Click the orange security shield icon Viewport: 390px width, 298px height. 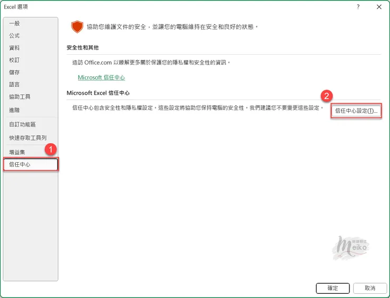77,27
